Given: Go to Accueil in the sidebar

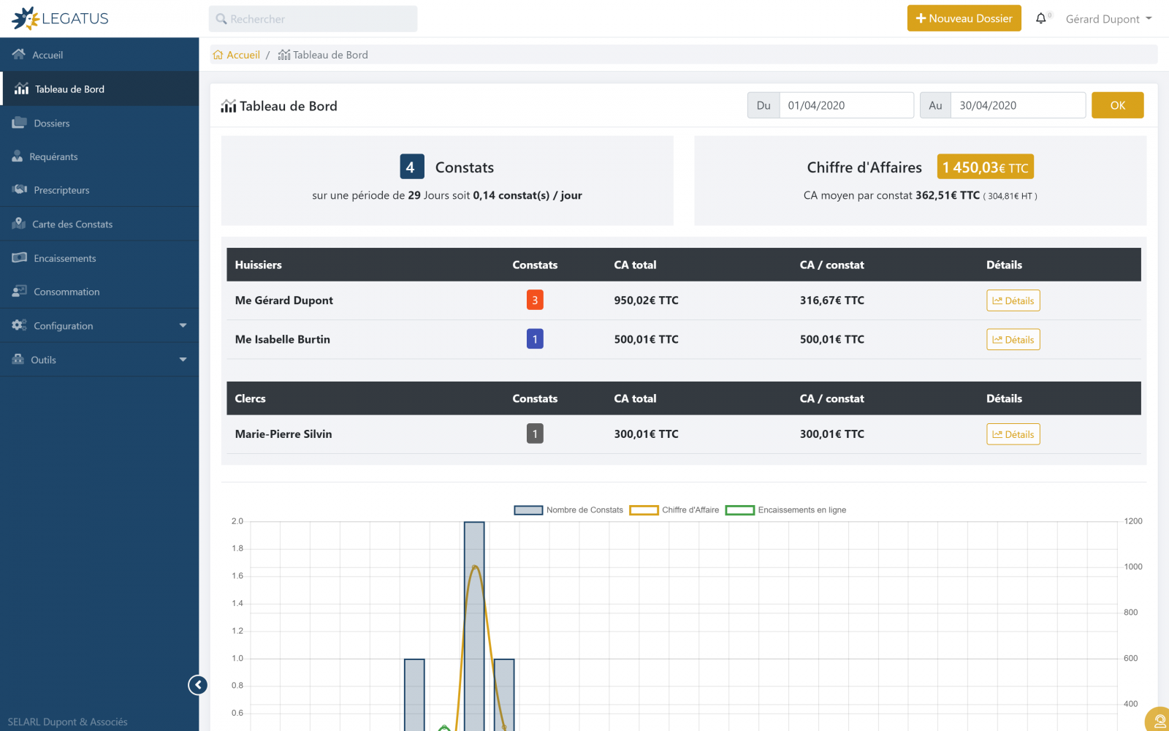Looking at the screenshot, I should (x=99, y=55).
